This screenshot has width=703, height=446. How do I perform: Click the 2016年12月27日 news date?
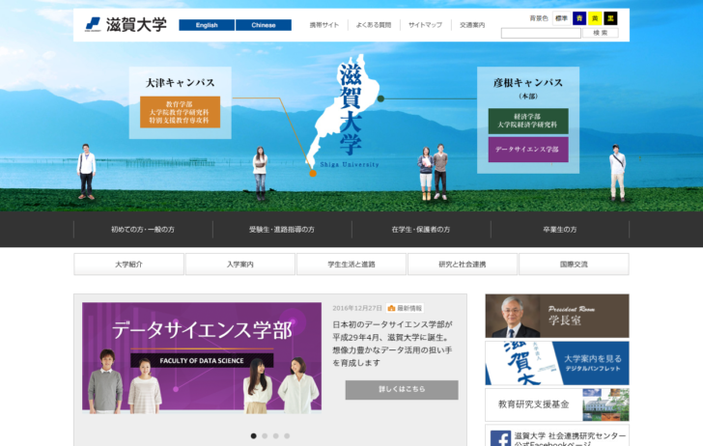tap(357, 308)
